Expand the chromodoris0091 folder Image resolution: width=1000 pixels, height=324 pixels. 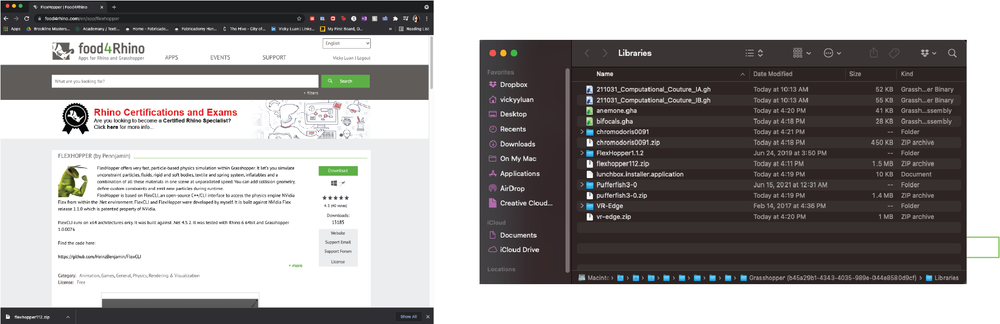(582, 132)
